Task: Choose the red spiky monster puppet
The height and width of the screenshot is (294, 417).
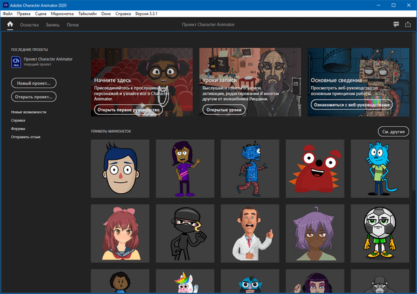Action: 315,168
